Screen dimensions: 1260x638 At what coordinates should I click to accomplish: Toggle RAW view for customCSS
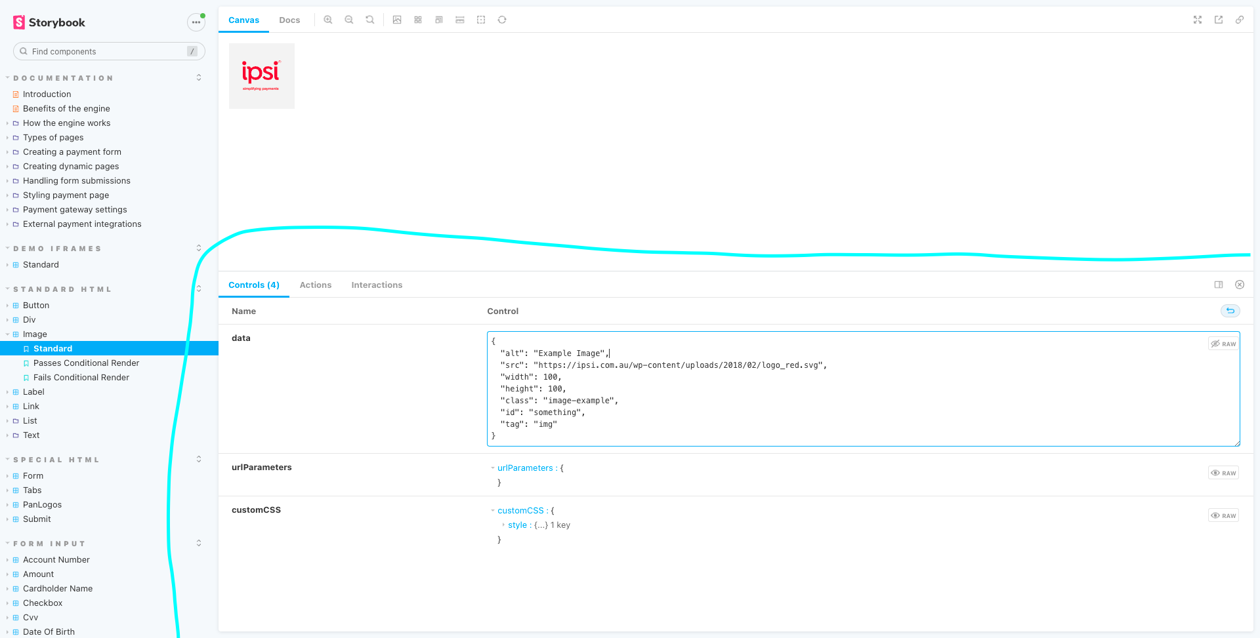click(1224, 515)
